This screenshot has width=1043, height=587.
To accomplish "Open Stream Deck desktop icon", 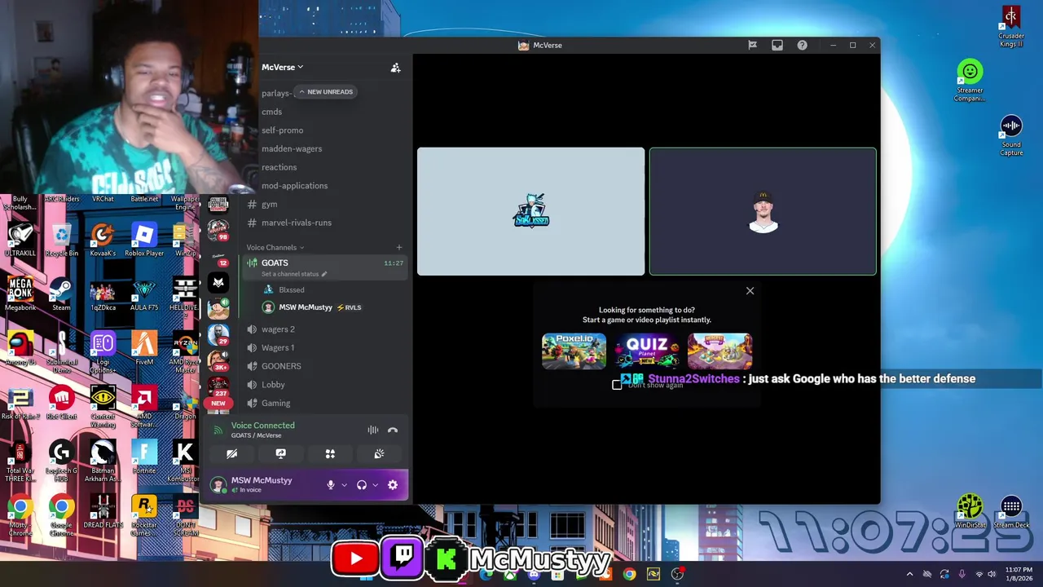I will (1011, 512).
